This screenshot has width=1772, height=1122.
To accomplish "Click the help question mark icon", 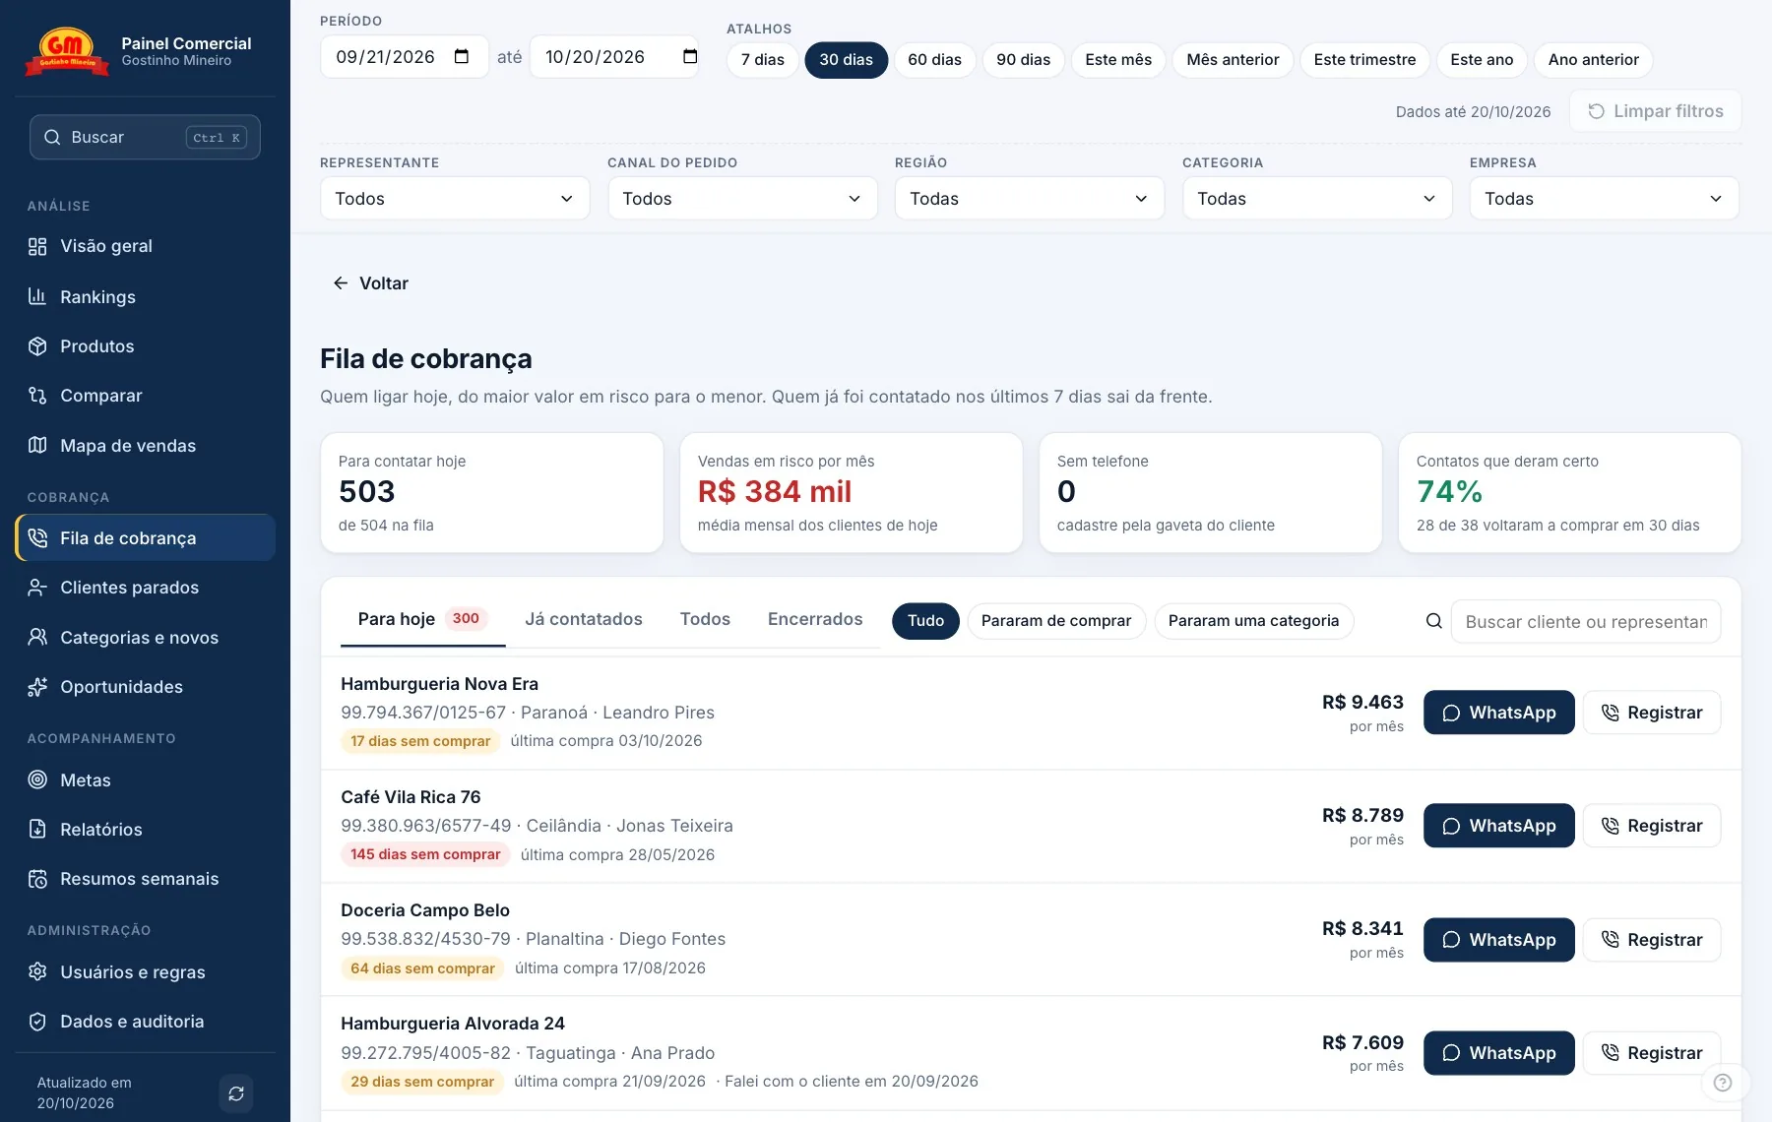I will [x=1723, y=1083].
